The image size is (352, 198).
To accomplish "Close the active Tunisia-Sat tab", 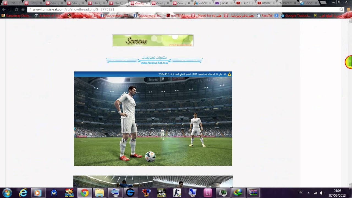I will [147, 3].
